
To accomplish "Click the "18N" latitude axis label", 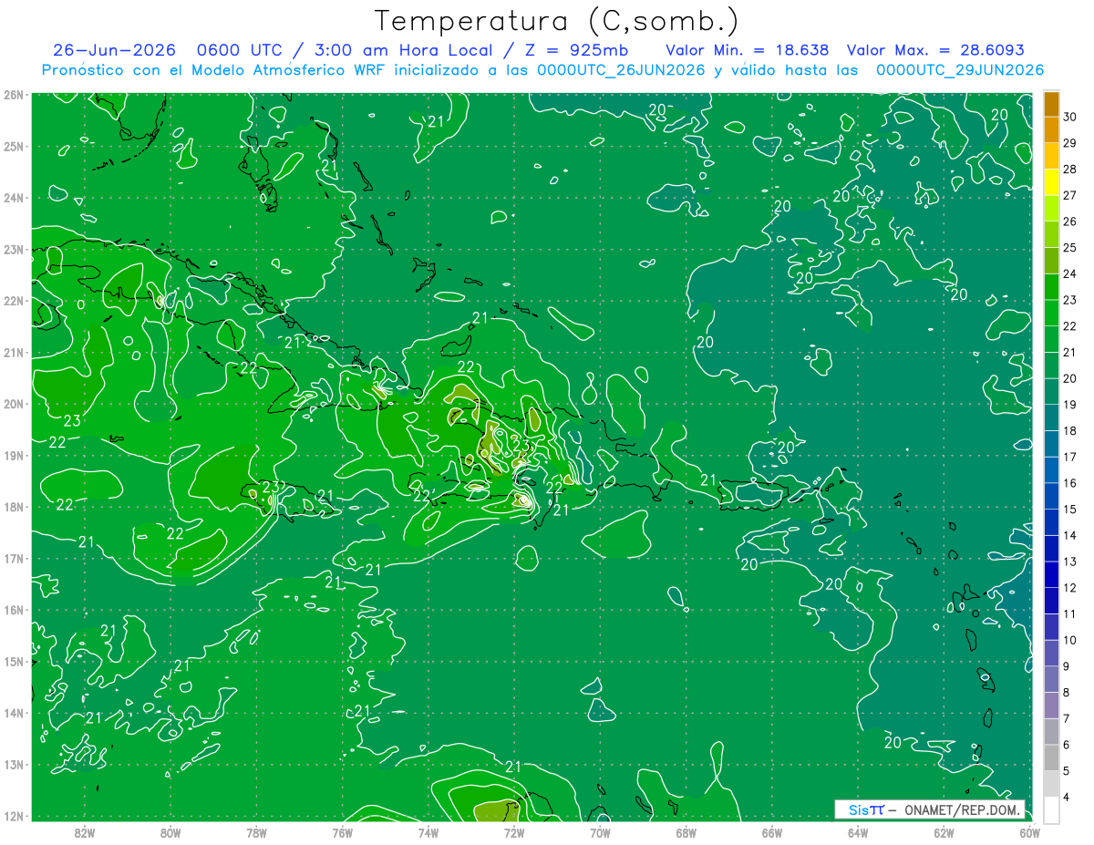I will 13,507.
